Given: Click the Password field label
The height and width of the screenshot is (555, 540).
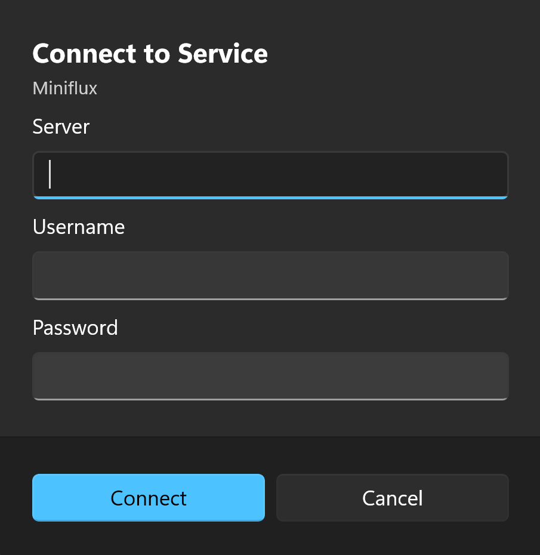Looking at the screenshot, I should coord(75,328).
